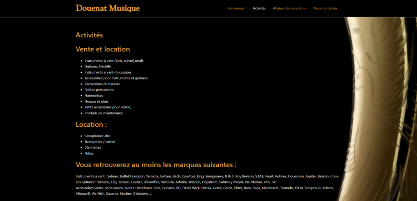The height and width of the screenshot is (201, 417).
Task: Click the Location : heading
Action: coord(91,124)
